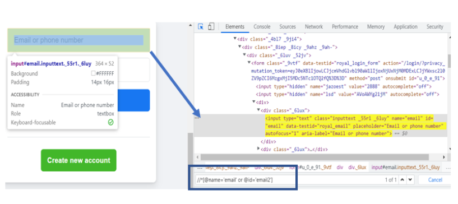This screenshot has height=204, width=458.
Task: Select input#email breadcrumb item
Action: coord(405,168)
